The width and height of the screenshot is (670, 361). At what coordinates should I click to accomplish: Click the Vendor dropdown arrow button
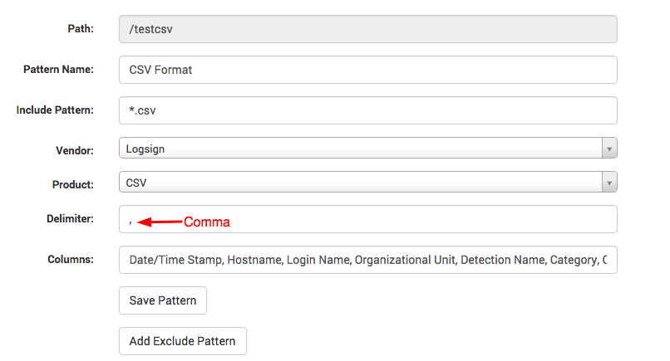609,148
